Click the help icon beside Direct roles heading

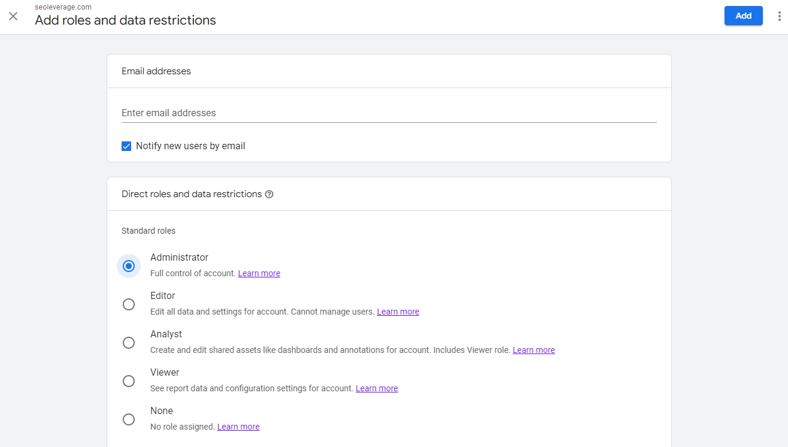click(x=269, y=194)
